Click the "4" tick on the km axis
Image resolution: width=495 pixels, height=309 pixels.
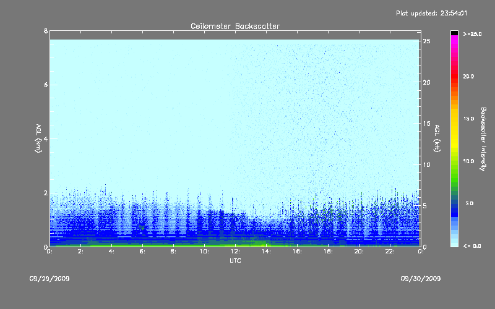[46, 138]
